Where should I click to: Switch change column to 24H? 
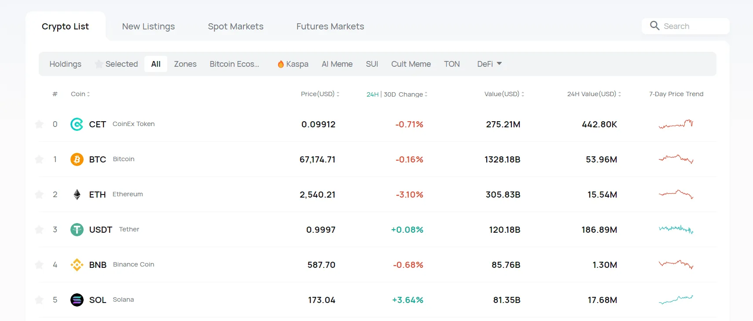372,94
